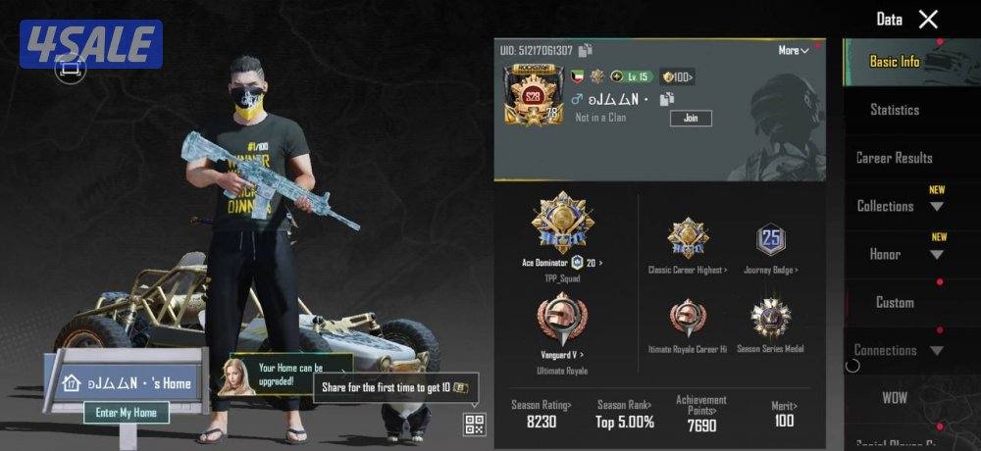
Task: Tap the Vanguard V Ultimate Royale badge
Action: point(562,319)
